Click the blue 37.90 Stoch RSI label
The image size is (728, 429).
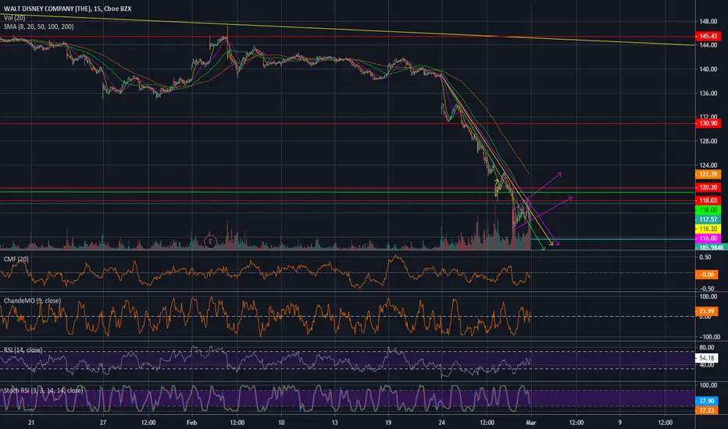click(x=707, y=401)
